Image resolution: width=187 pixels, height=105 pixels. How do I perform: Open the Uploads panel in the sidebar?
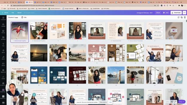[3, 25]
